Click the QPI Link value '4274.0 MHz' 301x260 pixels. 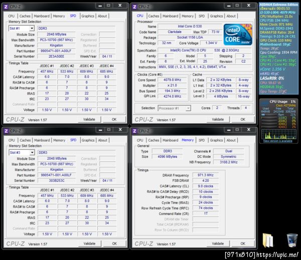pyautogui.click(x=172, y=97)
